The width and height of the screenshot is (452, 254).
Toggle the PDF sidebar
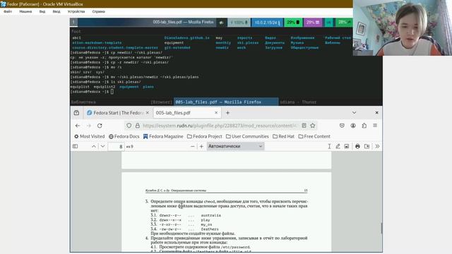76,146
